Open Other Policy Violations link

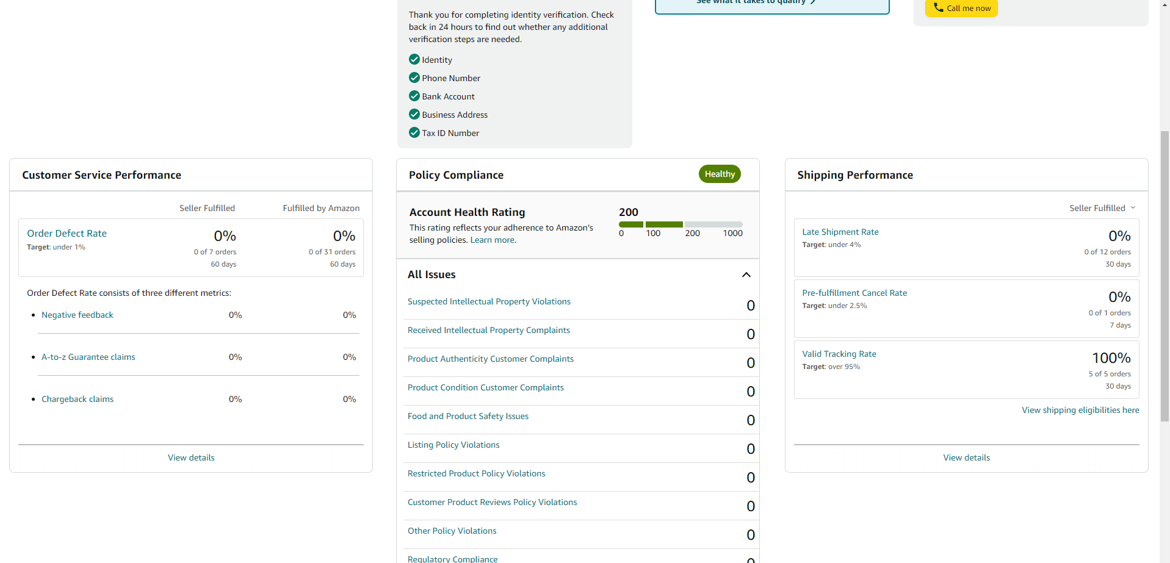tap(452, 531)
